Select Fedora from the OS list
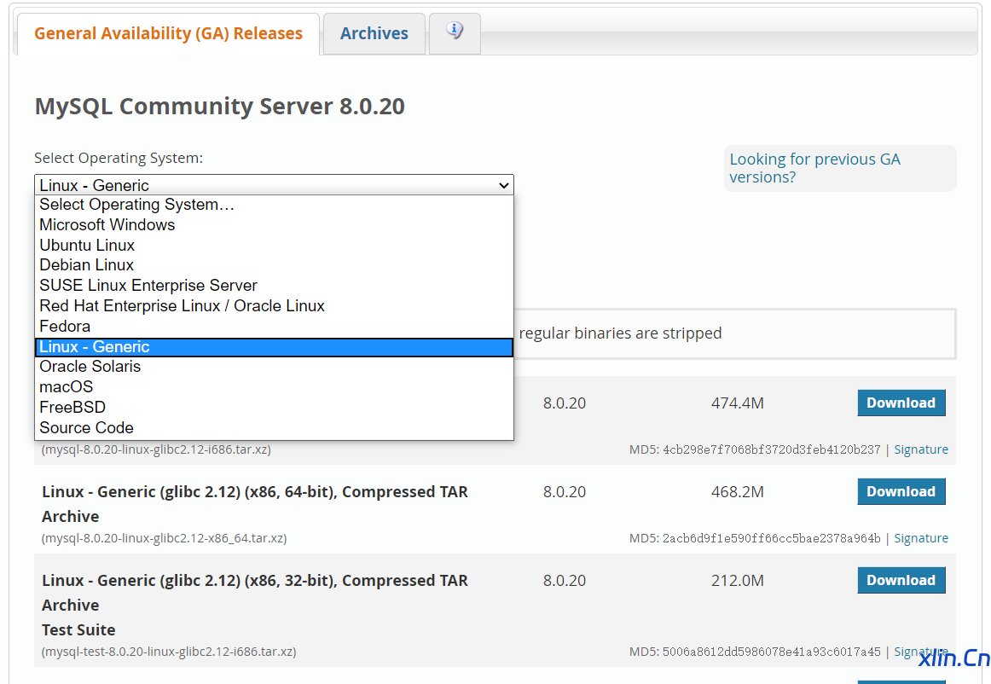The width and height of the screenshot is (991, 684). [x=275, y=326]
